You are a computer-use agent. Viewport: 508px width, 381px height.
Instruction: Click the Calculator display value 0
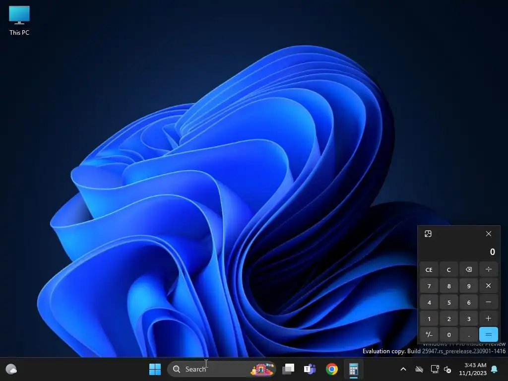(x=493, y=252)
